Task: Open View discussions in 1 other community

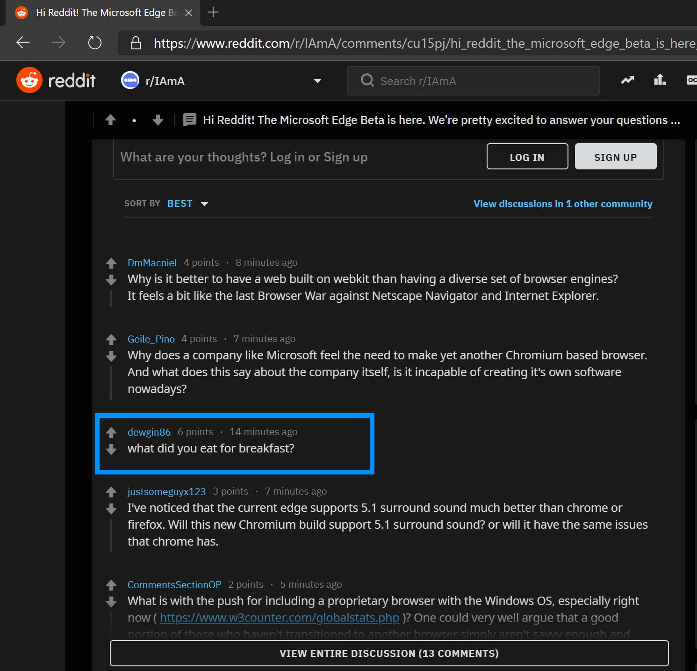Action: pos(563,204)
